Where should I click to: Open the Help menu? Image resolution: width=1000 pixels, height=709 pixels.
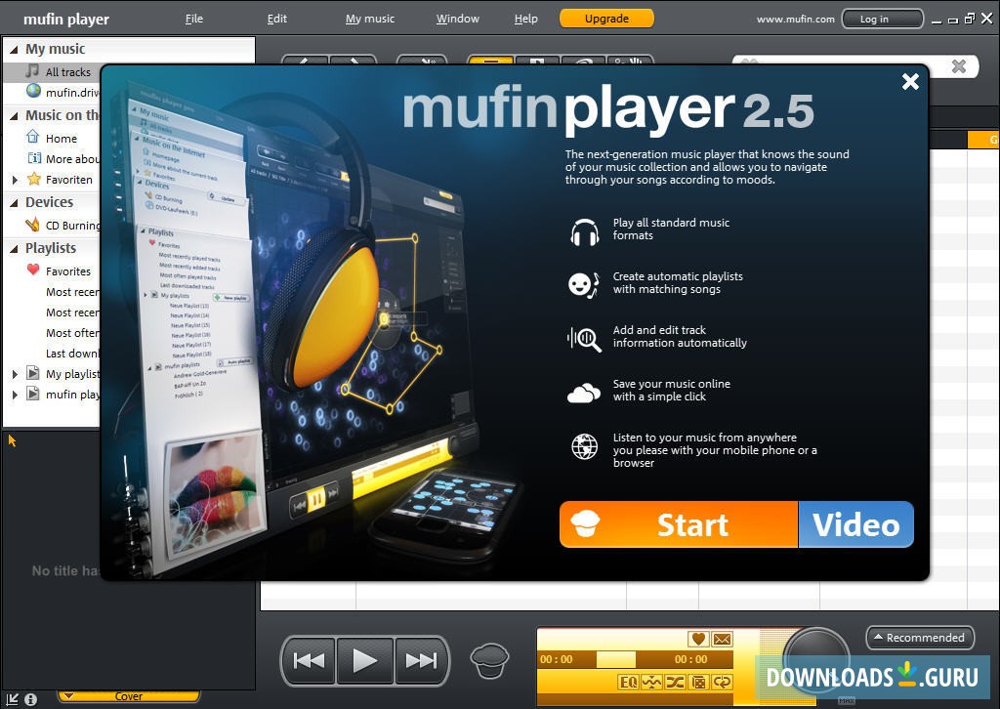coord(525,18)
